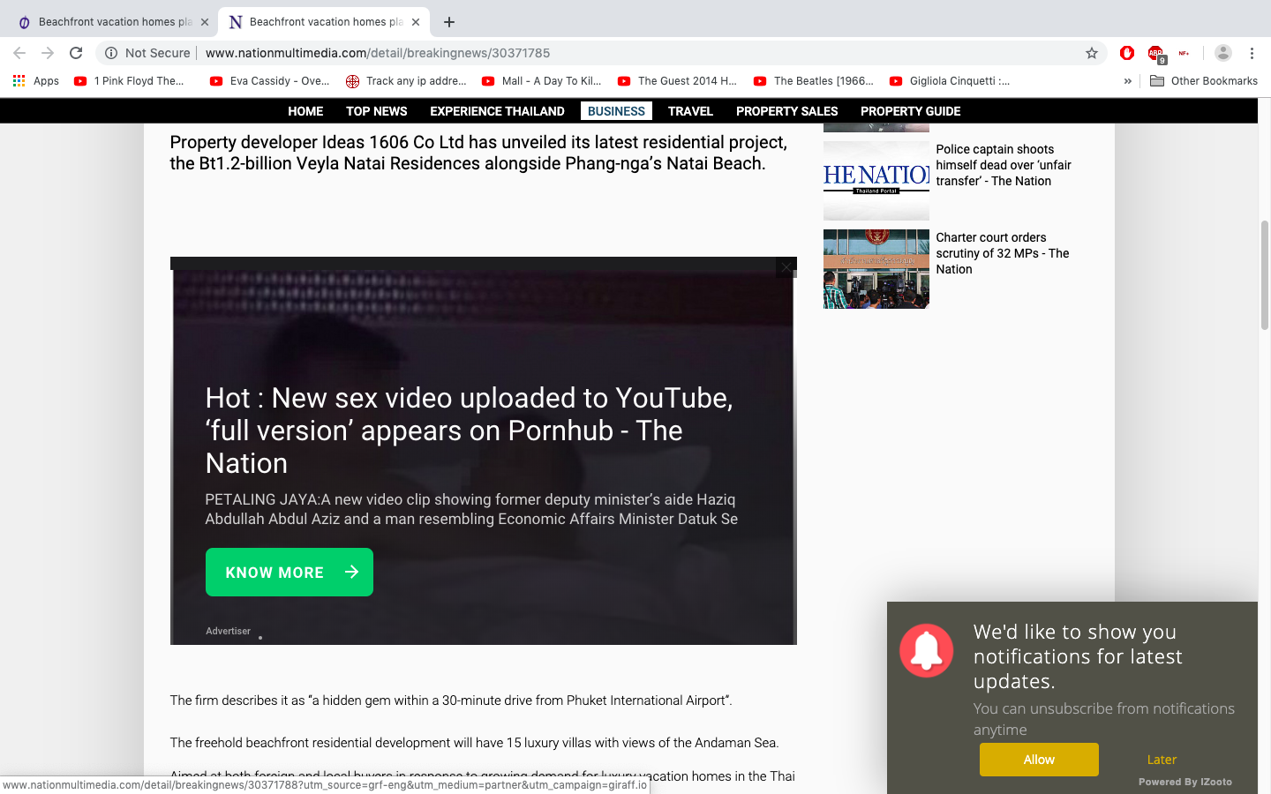The image size is (1271, 794).
Task: Click the Hot: New sex video headline
Action: coord(469,431)
